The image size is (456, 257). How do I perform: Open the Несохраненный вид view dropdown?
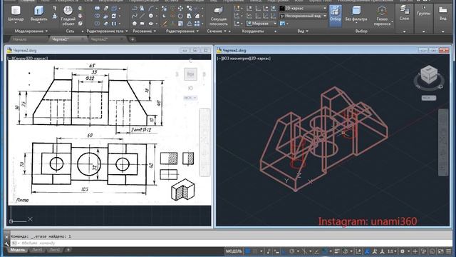click(303, 16)
